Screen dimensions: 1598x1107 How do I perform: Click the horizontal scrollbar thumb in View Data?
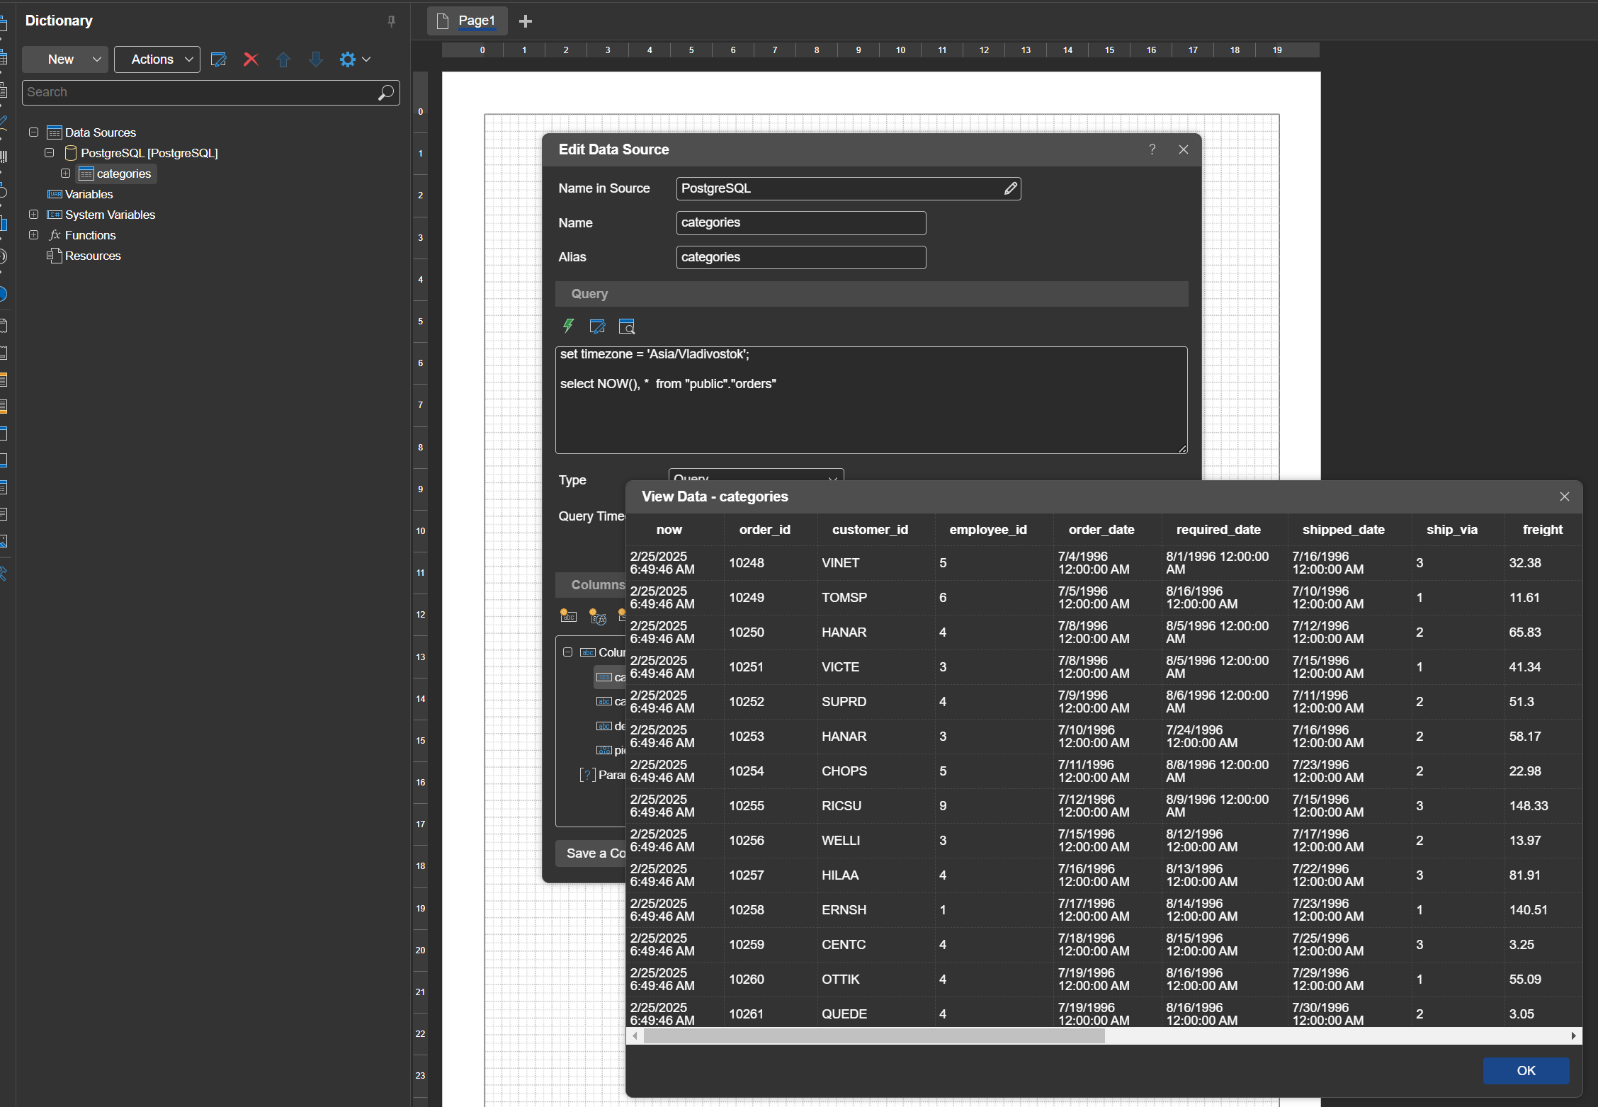tap(874, 1035)
